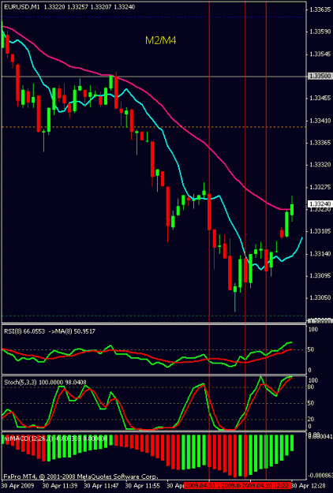Click the 1.33095 price axis label

(320, 275)
